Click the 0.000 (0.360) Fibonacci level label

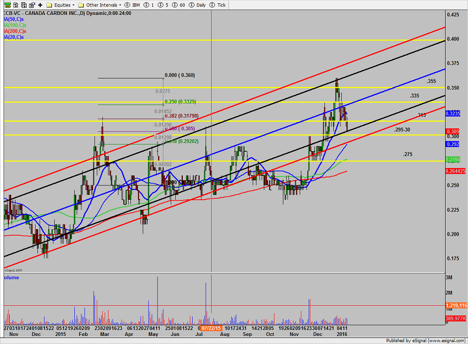[x=180, y=75]
